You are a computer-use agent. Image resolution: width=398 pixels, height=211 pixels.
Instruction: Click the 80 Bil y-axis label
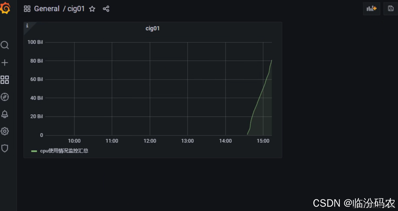pos(36,61)
